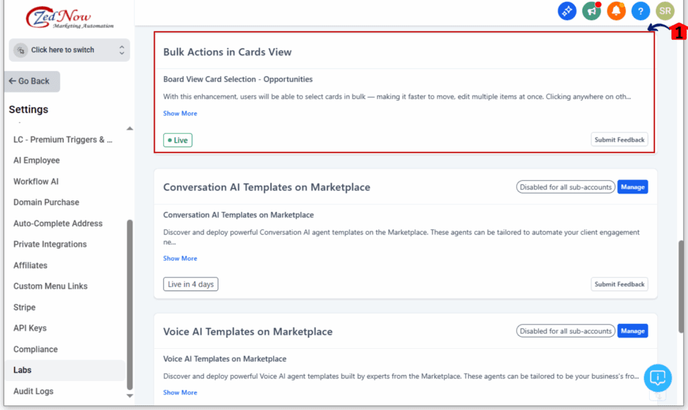Open the Labs settings menu item

23,370
